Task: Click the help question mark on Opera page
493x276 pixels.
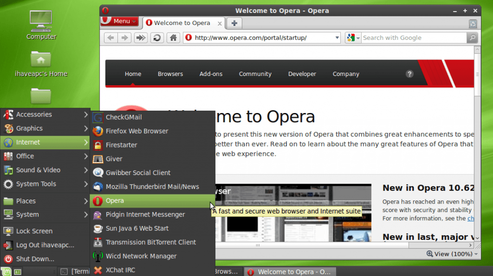Action: pyautogui.click(x=409, y=74)
